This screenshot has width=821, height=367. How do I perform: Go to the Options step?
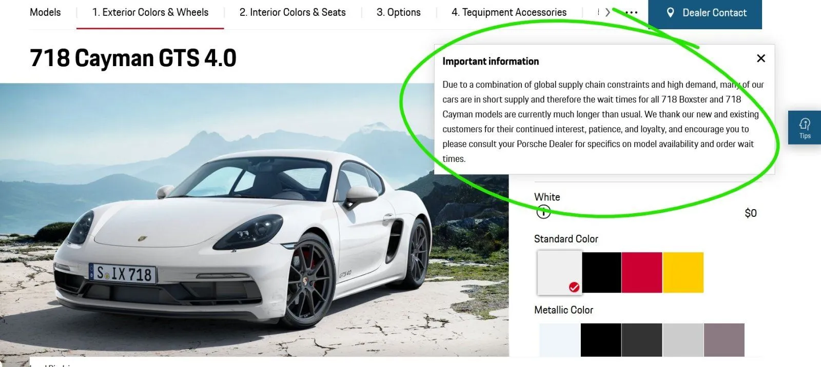coord(399,12)
